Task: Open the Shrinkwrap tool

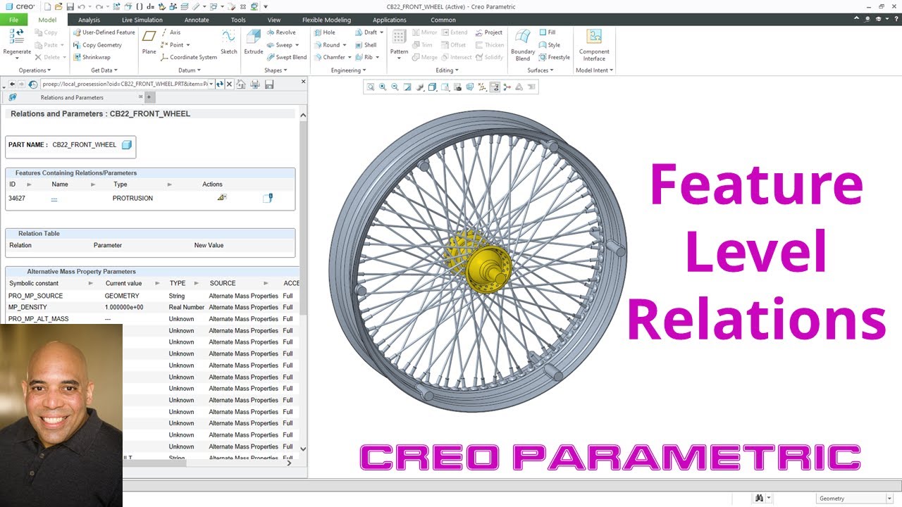Action: [91, 58]
